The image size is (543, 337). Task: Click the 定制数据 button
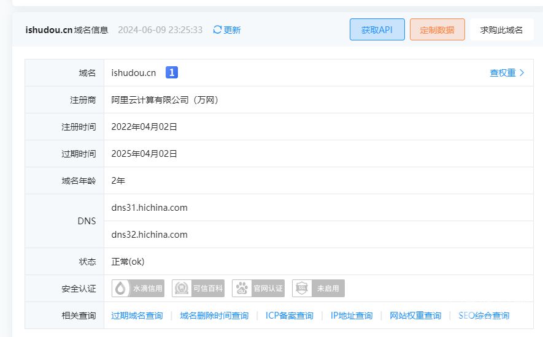pos(437,30)
